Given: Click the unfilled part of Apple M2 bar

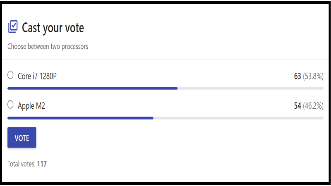Looking at the screenshot, I should (238, 118).
